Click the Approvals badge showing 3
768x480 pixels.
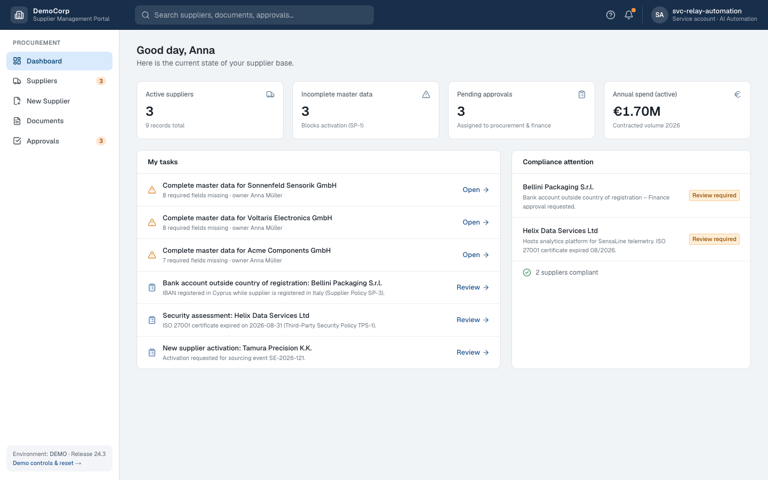(101, 141)
